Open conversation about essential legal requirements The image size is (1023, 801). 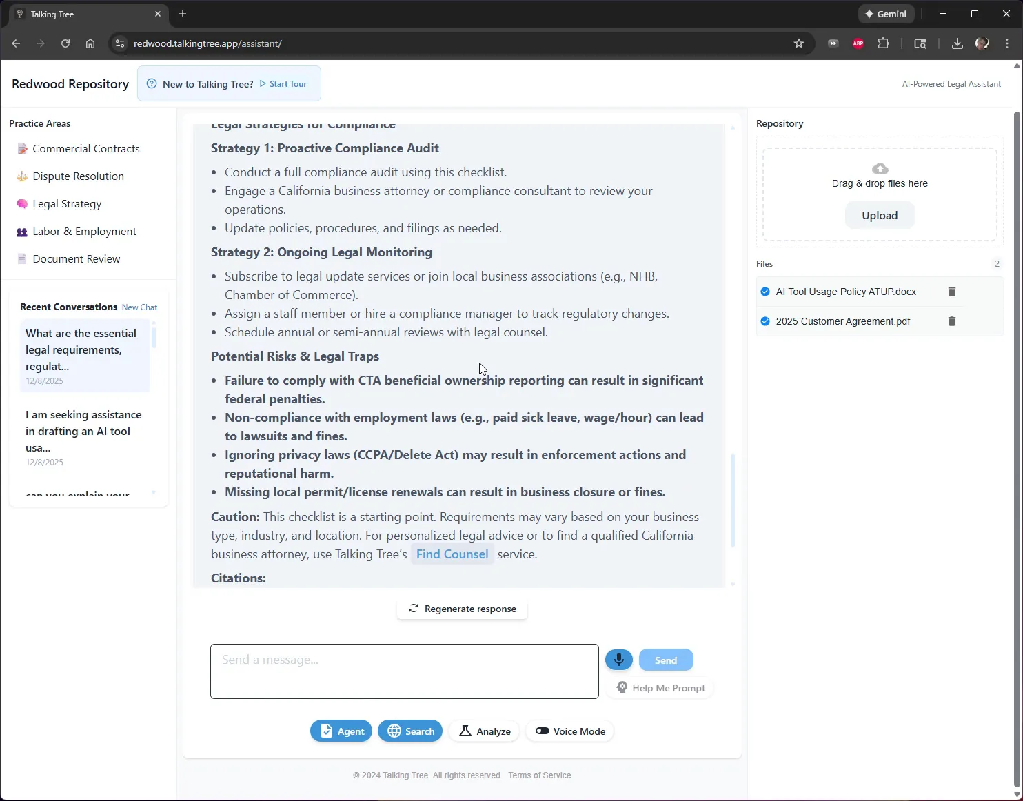coord(85,356)
